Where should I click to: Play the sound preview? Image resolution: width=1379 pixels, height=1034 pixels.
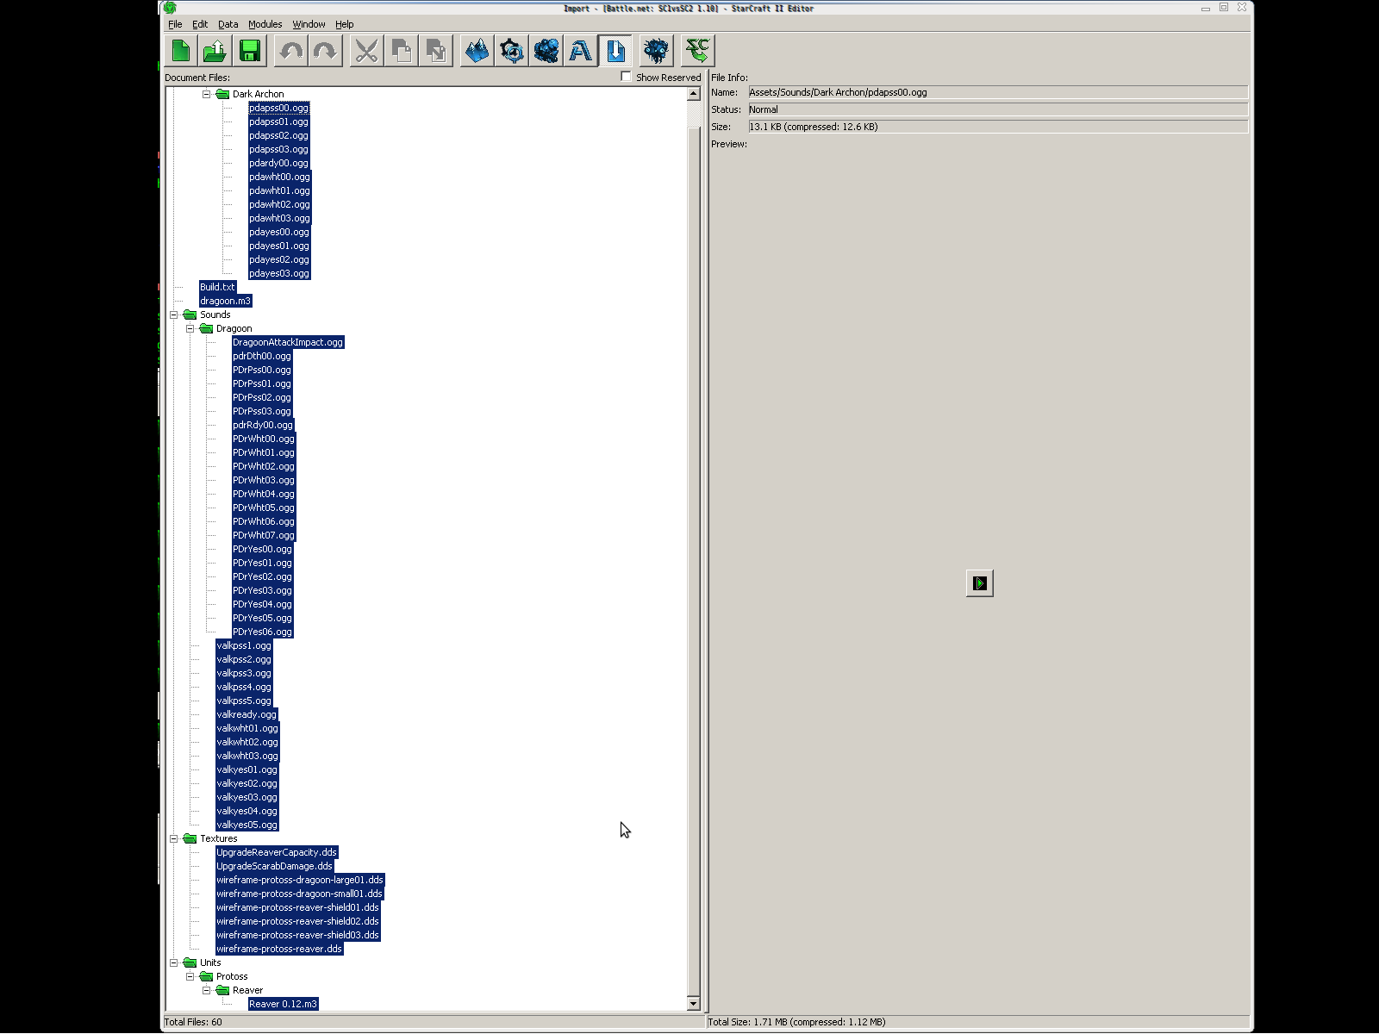pos(979,583)
